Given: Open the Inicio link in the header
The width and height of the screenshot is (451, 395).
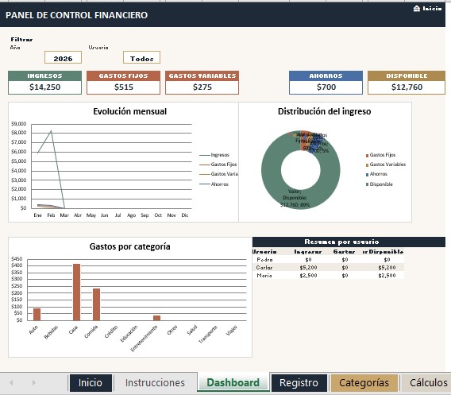Looking at the screenshot, I should (x=432, y=9).
